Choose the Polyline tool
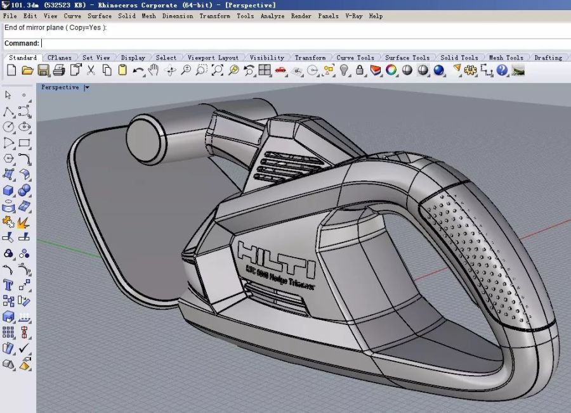571x413 pixels. tap(9, 112)
